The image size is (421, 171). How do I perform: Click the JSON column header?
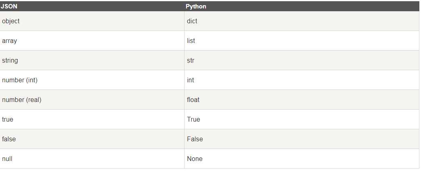pos(8,6)
